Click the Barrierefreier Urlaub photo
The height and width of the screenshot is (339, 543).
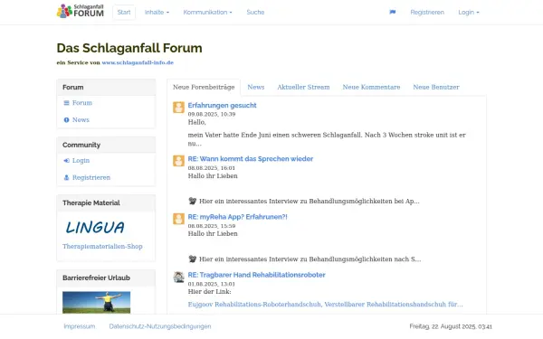(96, 302)
